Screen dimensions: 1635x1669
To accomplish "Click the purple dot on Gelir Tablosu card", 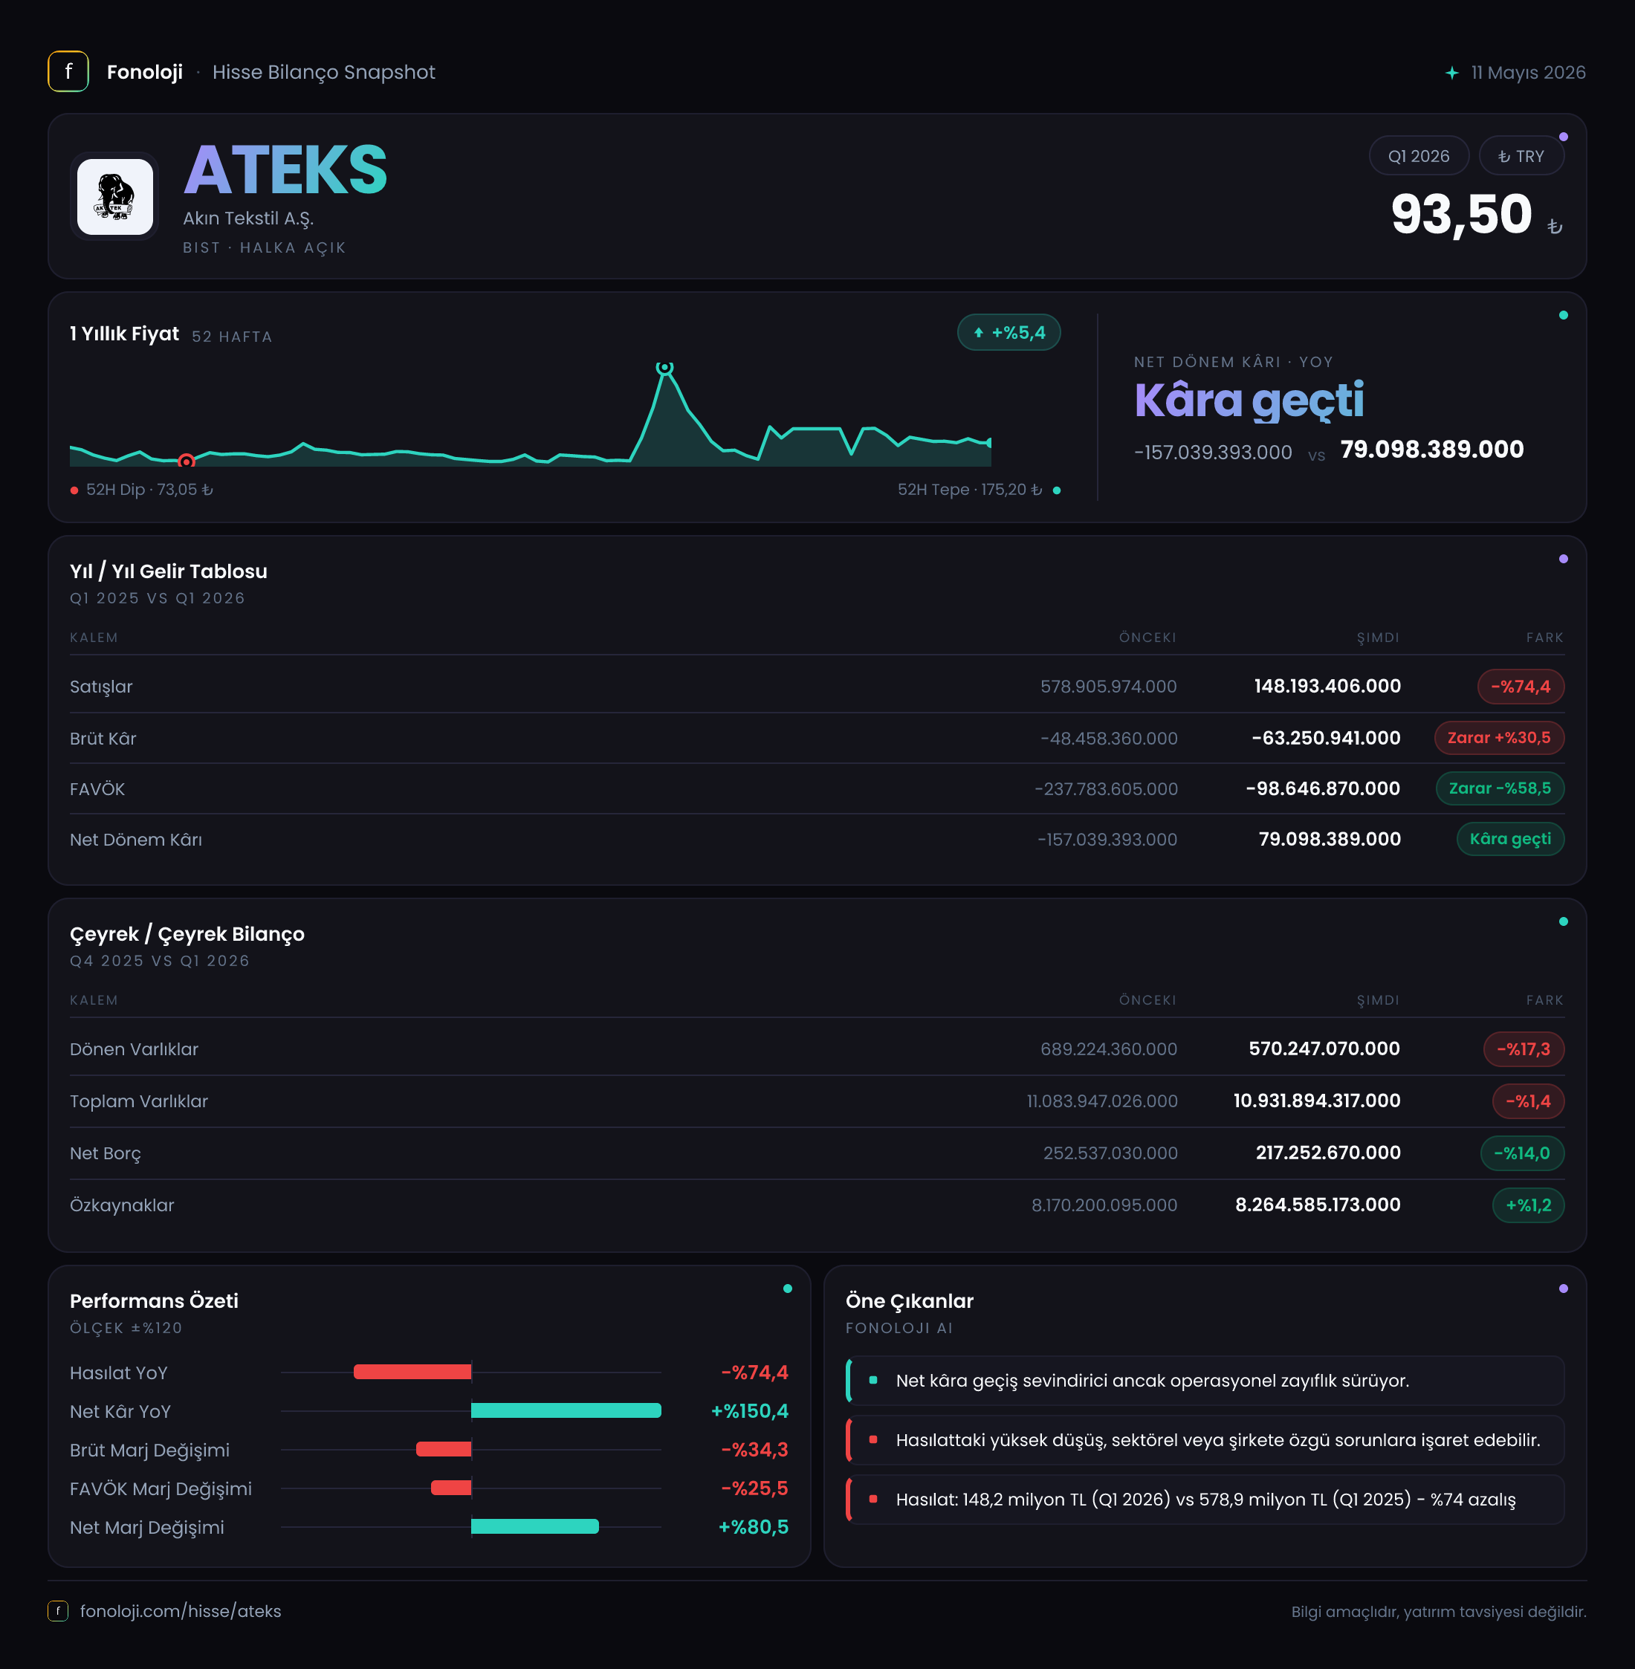I will coord(1563,559).
